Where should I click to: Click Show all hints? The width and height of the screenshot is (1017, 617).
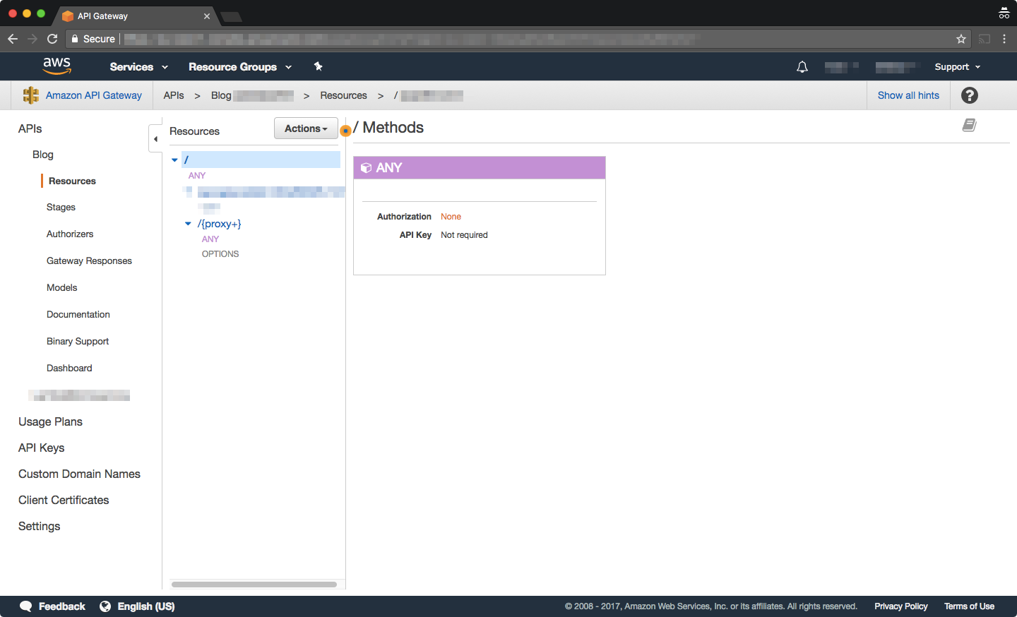(908, 95)
